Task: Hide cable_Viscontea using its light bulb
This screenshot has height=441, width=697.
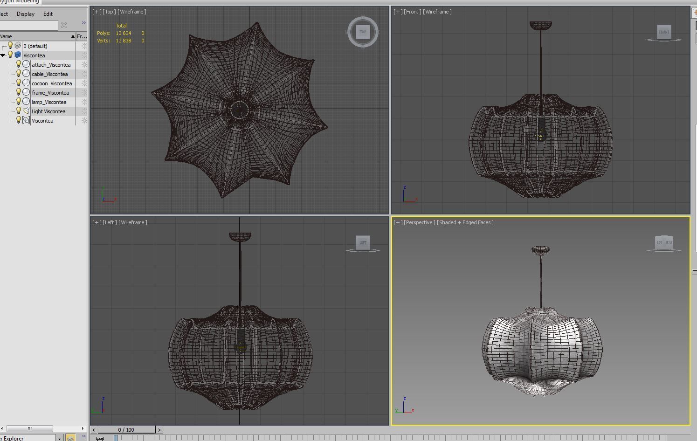Action: click(19, 74)
